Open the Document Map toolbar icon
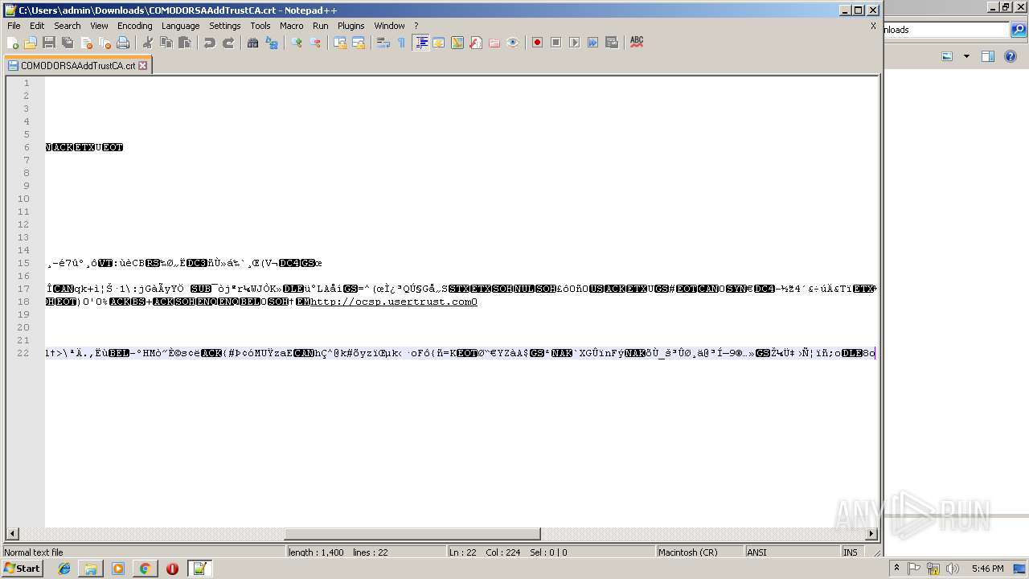Viewport: 1029px width, 579px height. [457, 43]
